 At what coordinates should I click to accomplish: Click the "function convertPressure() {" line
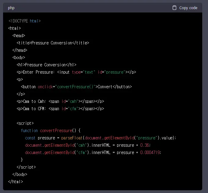click(x=51, y=131)
